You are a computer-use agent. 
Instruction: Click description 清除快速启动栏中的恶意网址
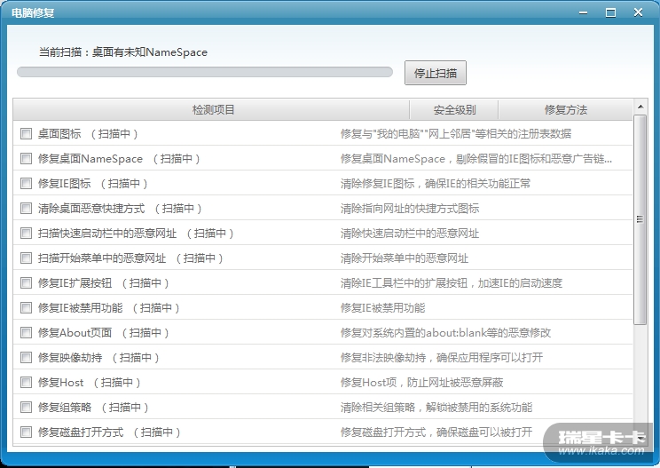tap(410, 234)
